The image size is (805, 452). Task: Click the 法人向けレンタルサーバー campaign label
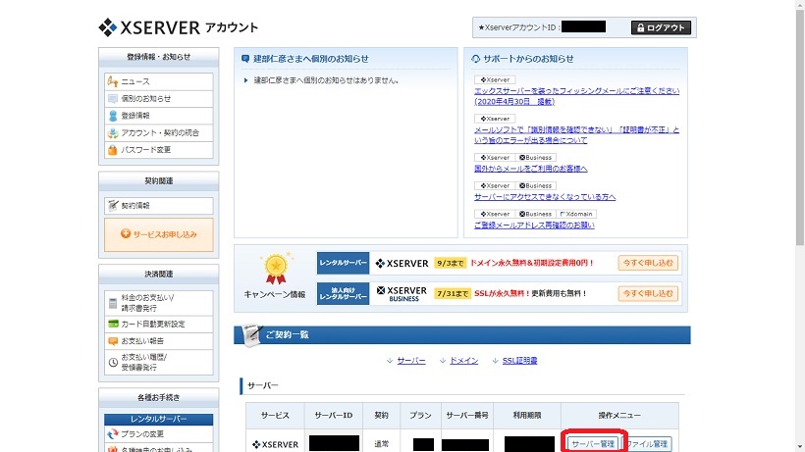343,293
